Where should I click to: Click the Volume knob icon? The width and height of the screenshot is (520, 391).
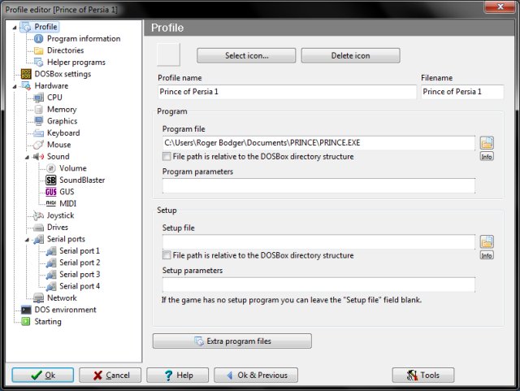point(50,168)
